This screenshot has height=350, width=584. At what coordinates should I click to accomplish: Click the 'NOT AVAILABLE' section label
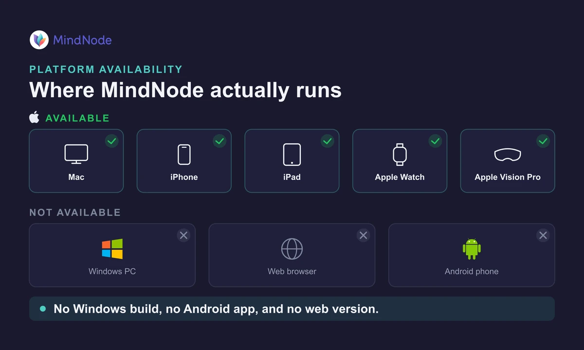point(75,212)
